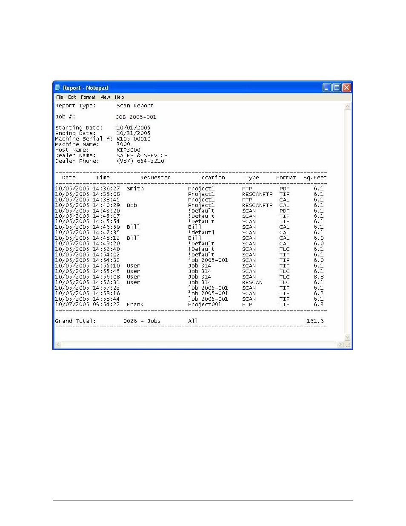Screen dimensions: 406x526
Task: Click the square feet value '6.3'
Action: [x=319, y=305]
